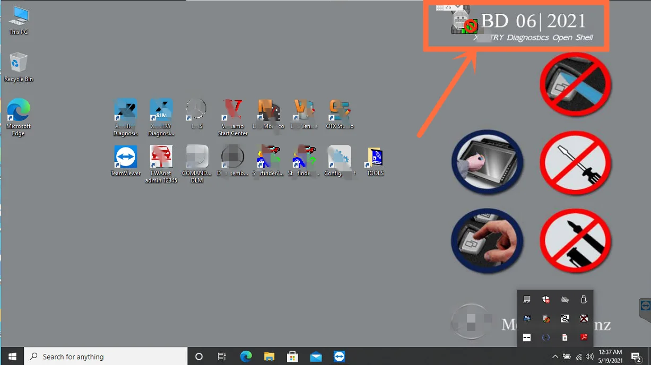The width and height of the screenshot is (651, 365).
Task: Click the OneDrive cloud tray icon
Action: click(x=565, y=300)
